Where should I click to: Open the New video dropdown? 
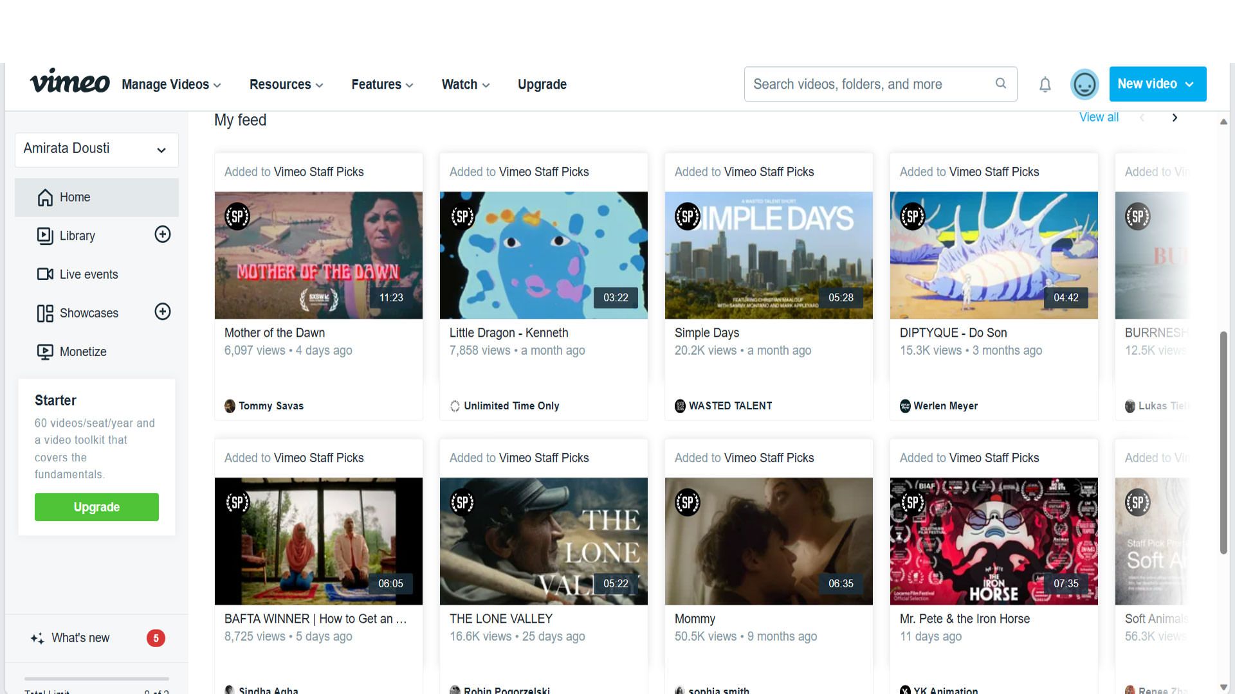coord(1157,84)
